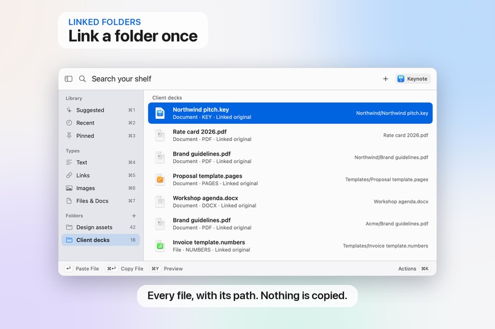
Task: Select Acme/Brand guidelines.pdf row
Action: coord(290,224)
